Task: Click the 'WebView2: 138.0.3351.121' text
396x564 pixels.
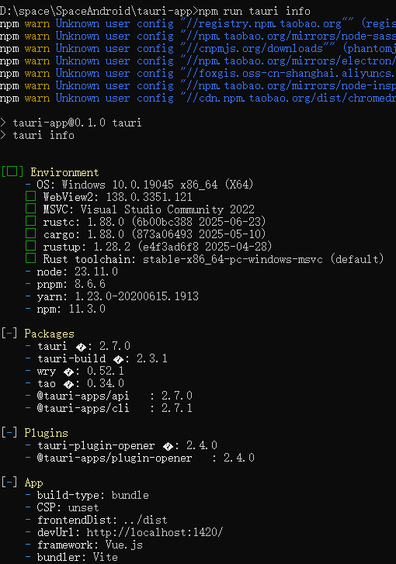Action: [x=118, y=197]
